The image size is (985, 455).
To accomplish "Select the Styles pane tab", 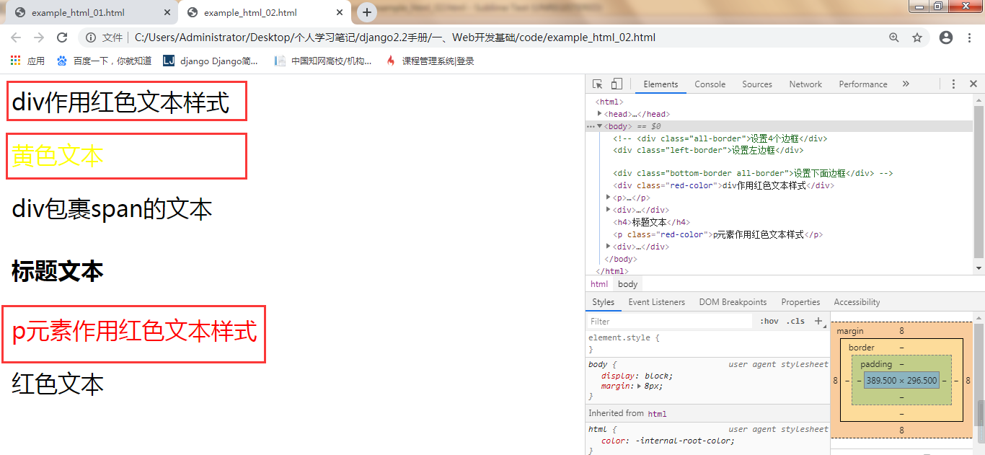I will (604, 302).
